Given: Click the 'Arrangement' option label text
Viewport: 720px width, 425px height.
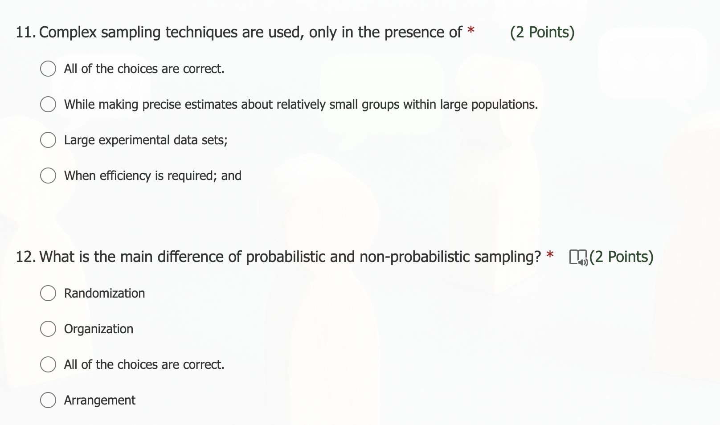Looking at the screenshot, I should pos(99,400).
